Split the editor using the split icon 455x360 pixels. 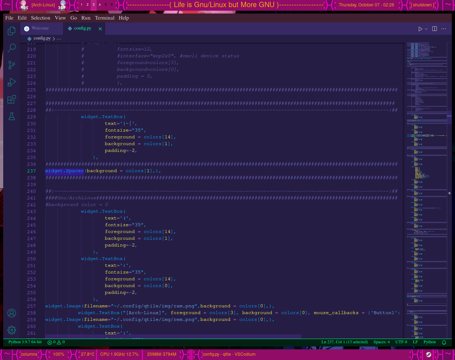[x=434, y=29]
